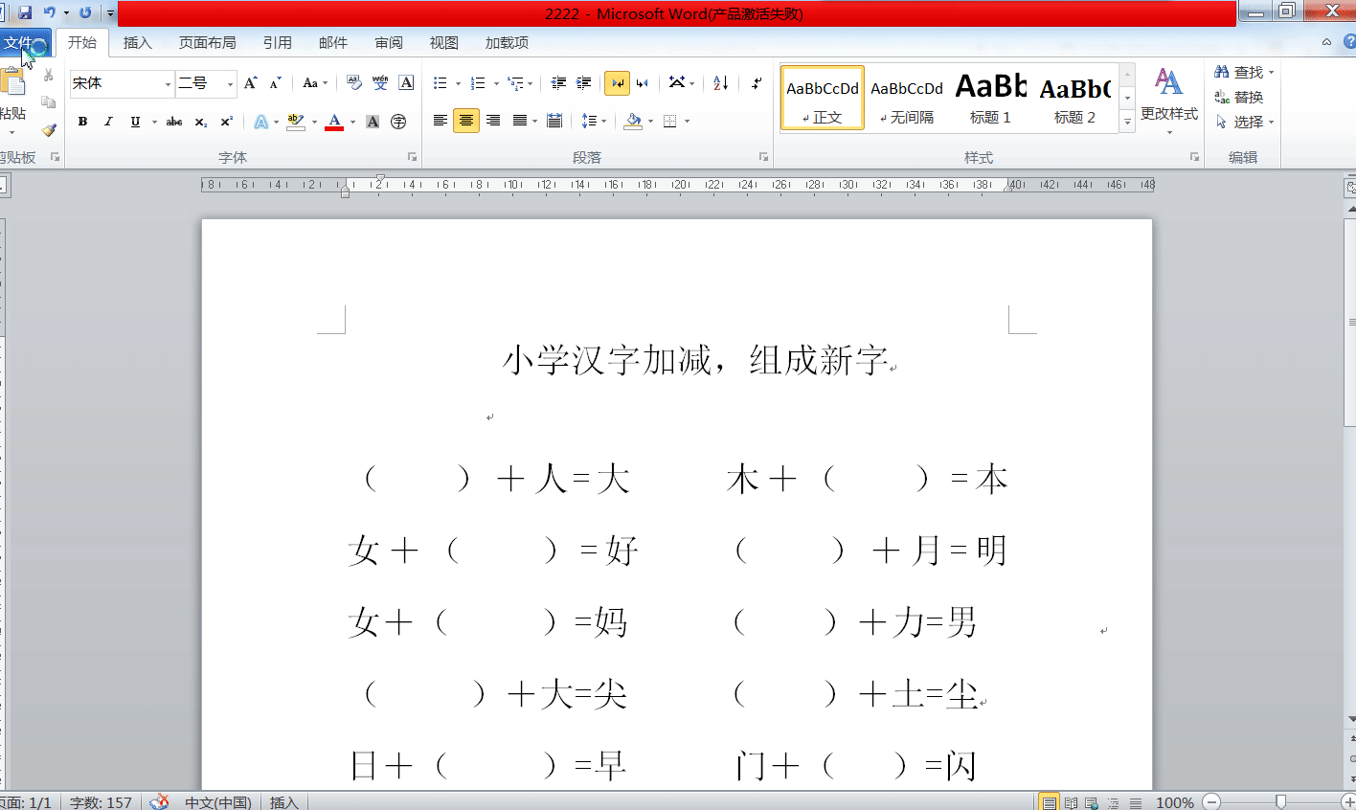
Task: Click the save icon in quick access toolbar
Action: [x=26, y=12]
